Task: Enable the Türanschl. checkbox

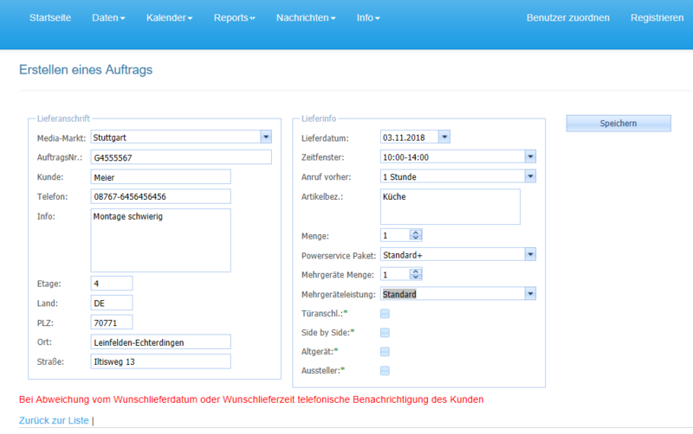Action: click(x=385, y=314)
